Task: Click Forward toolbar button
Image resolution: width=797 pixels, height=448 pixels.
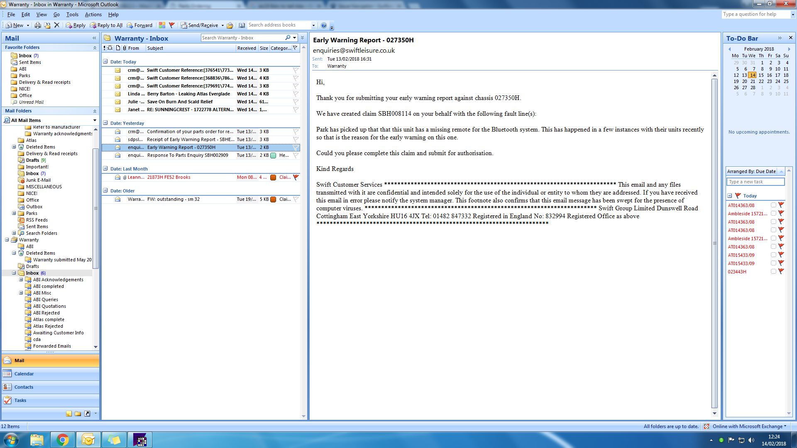Action: 139,25
